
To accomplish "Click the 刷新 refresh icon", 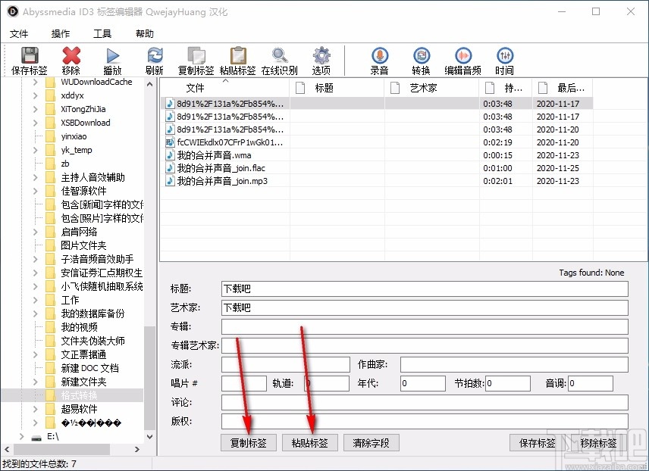I will tap(155, 56).
